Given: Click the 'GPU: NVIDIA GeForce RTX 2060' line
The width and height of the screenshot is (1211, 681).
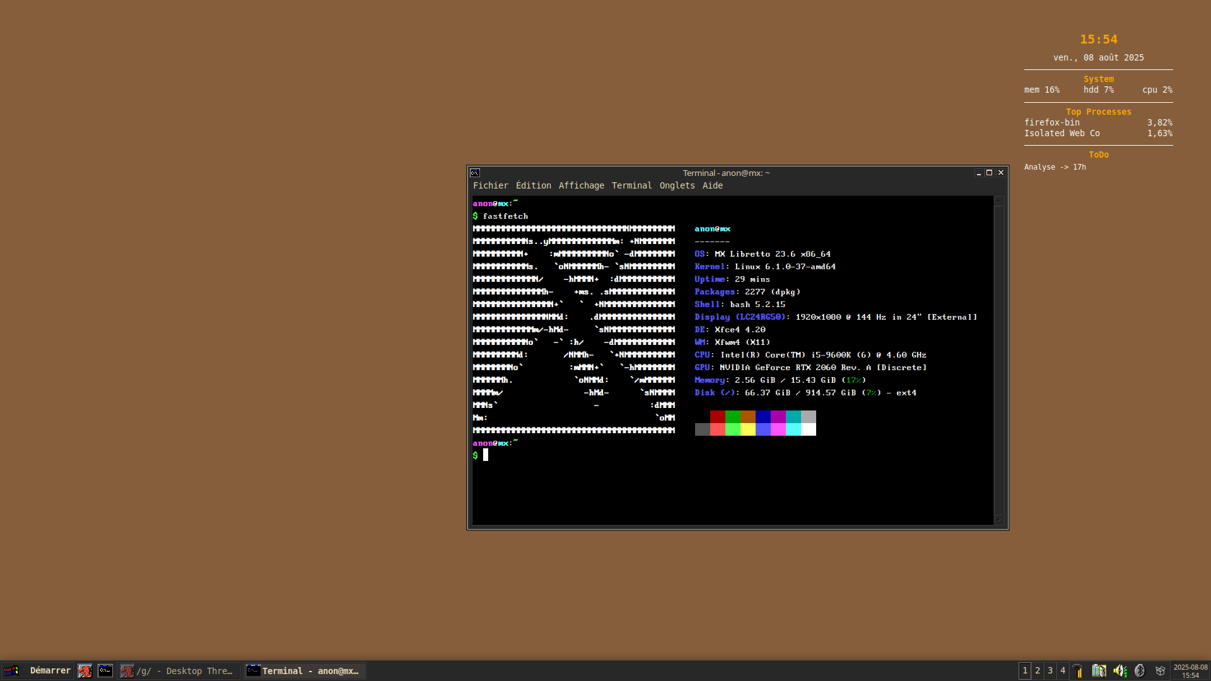Looking at the screenshot, I should tap(811, 368).
